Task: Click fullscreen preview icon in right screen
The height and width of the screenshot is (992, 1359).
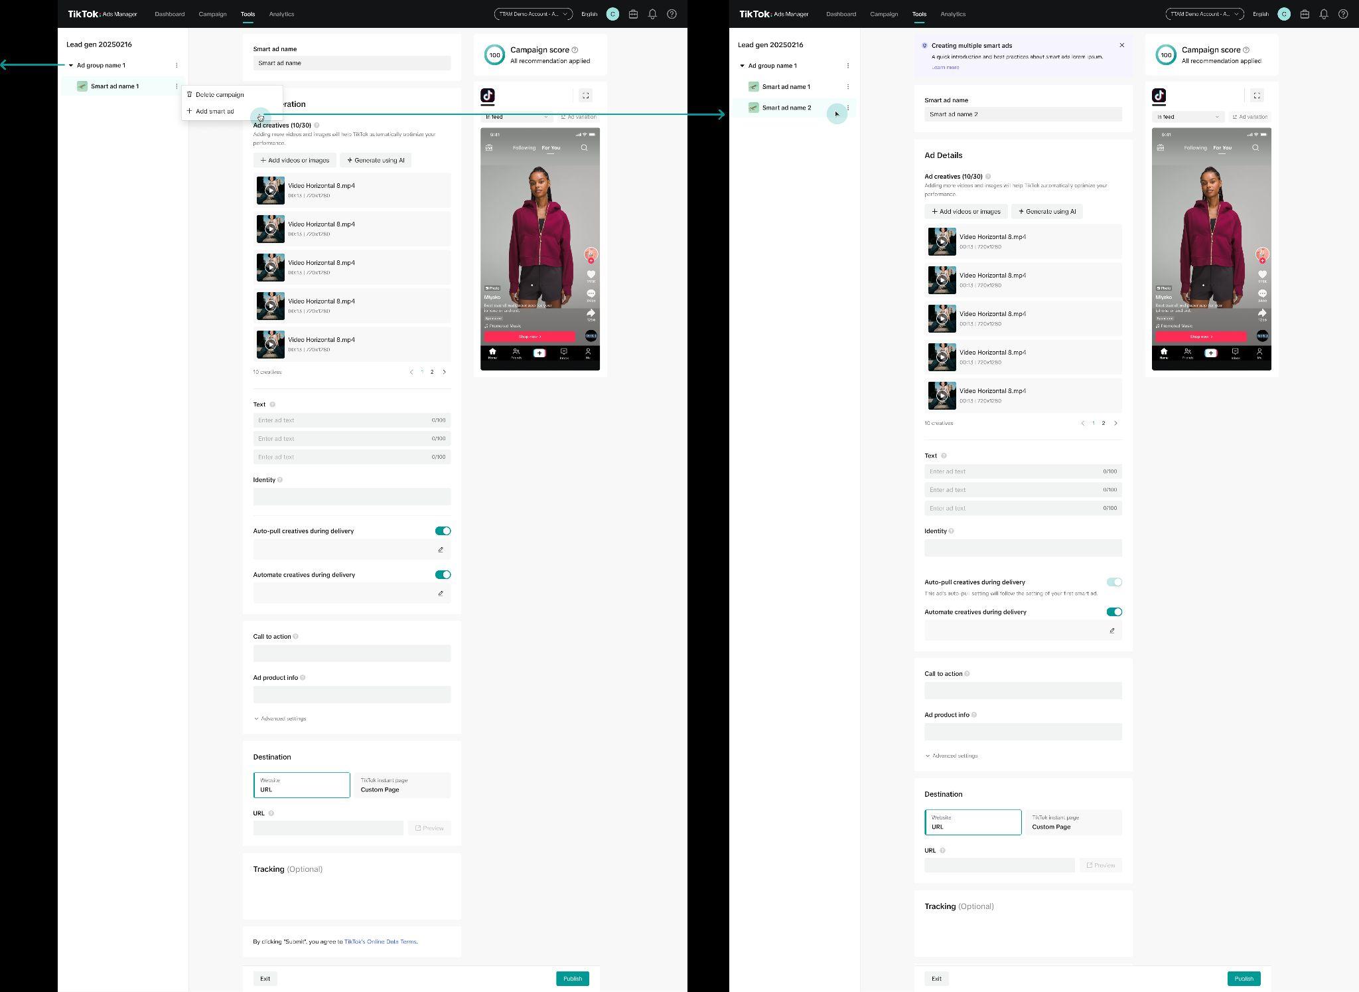Action: [1257, 96]
